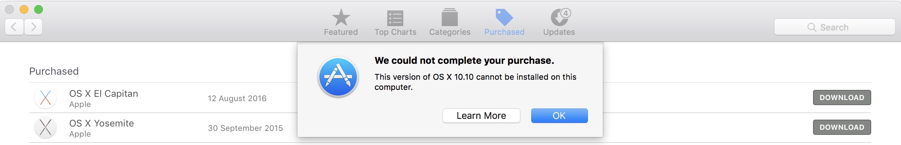Screen dimensions: 901x145
Task: Click the OS X Yosemite app icon
Action: click(x=45, y=127)
